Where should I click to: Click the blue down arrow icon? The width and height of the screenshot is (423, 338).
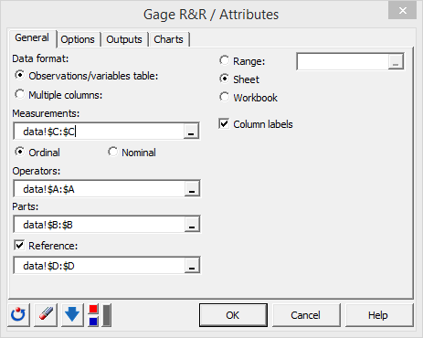(x=72, y=315)
